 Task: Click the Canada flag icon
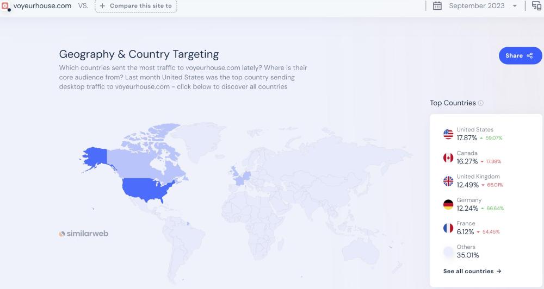[x=448, y=158]
